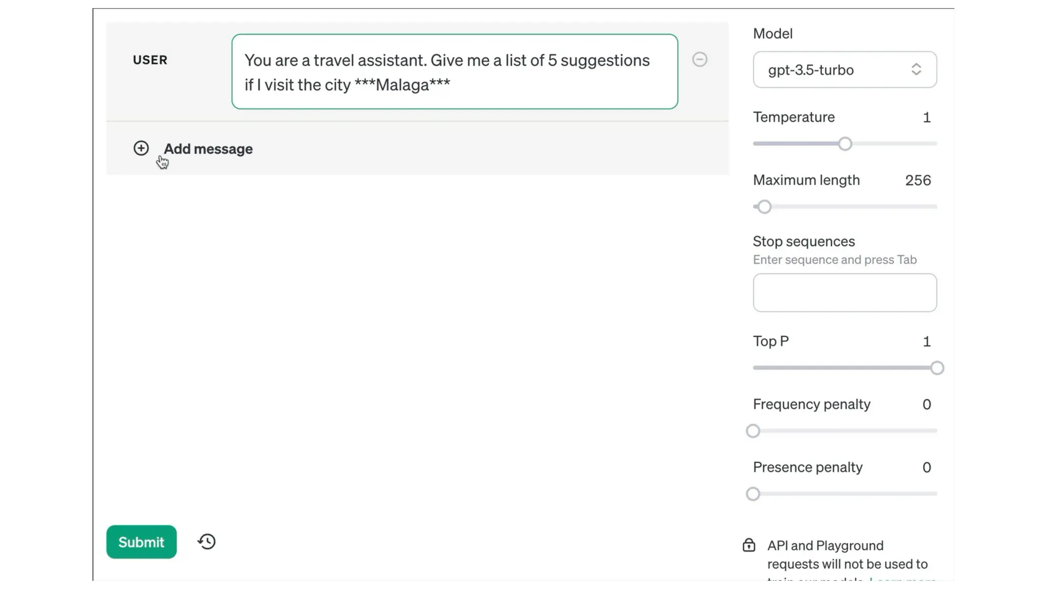This screenshot has width=1047, height=589.
Task: Click the Temperature slider handle
Action: click(x=845, y=144)
